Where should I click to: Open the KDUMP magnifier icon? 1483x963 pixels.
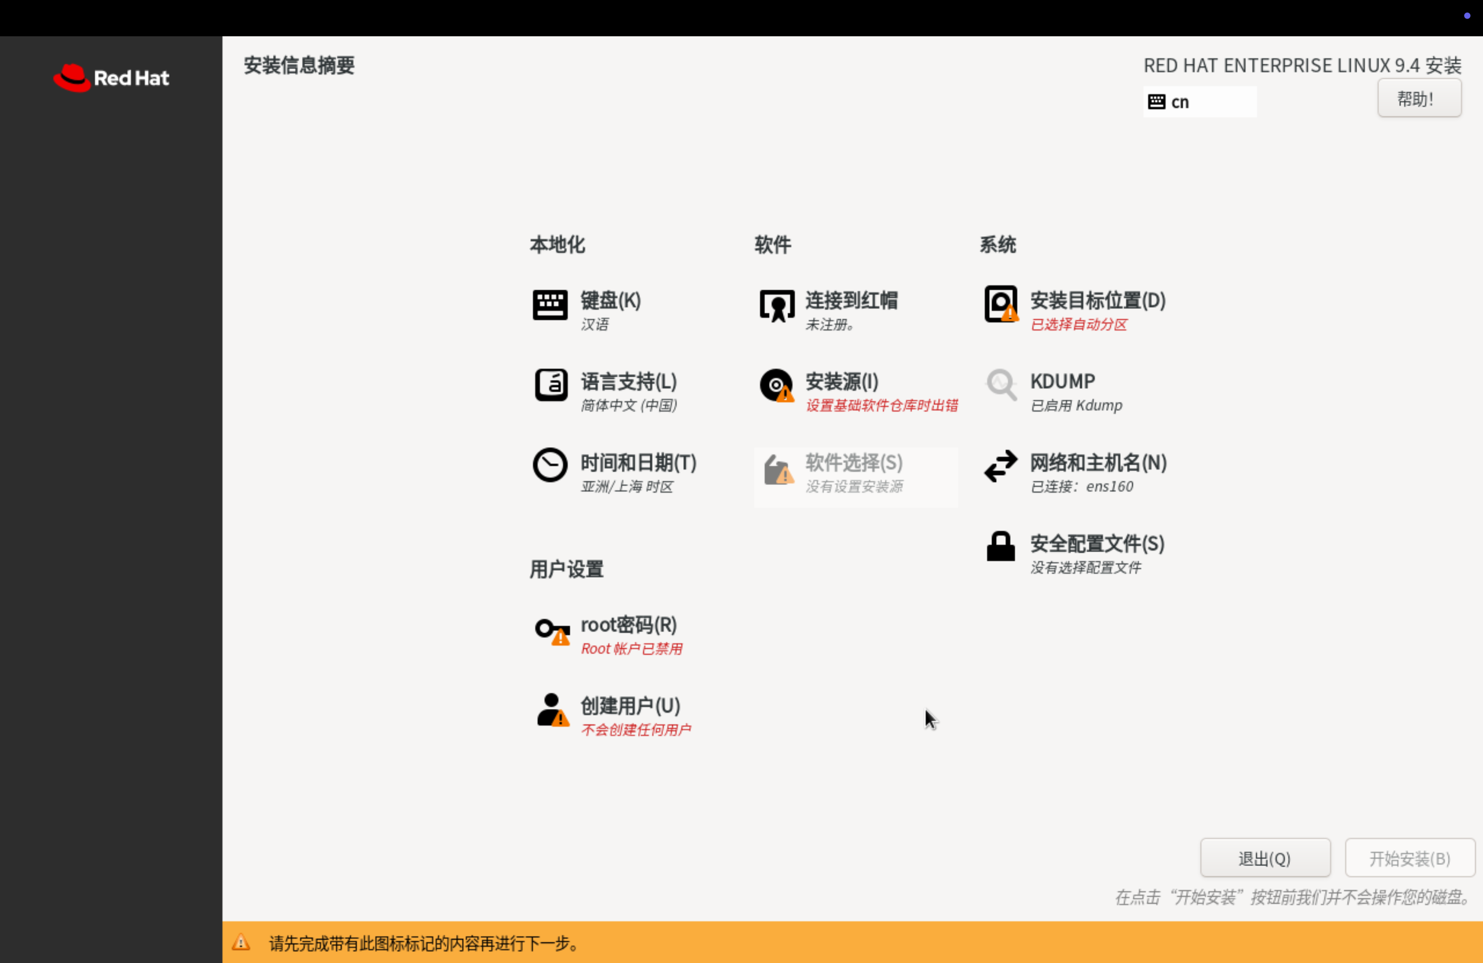pos(1001,385)
